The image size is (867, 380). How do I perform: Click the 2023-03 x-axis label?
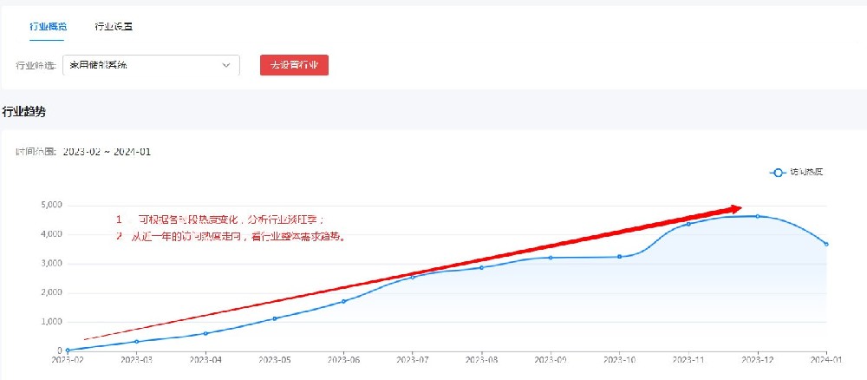click(137, 359)
